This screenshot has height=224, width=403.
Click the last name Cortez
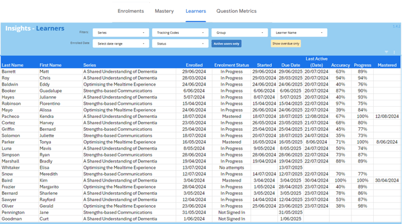tap(8, 123)
